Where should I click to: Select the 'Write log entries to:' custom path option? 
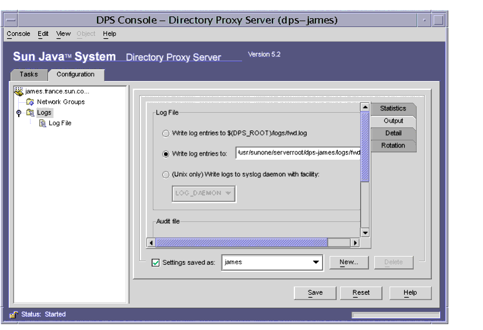(x=166, y=154)
